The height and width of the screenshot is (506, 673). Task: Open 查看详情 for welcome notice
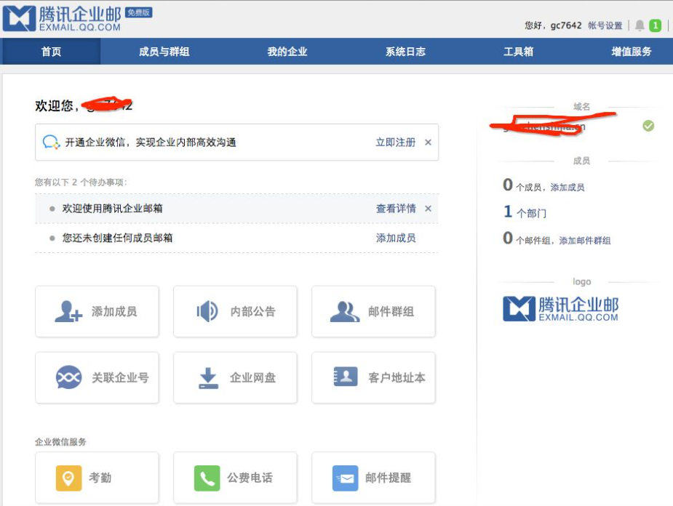pyautogui.click(x=396, y=209)
